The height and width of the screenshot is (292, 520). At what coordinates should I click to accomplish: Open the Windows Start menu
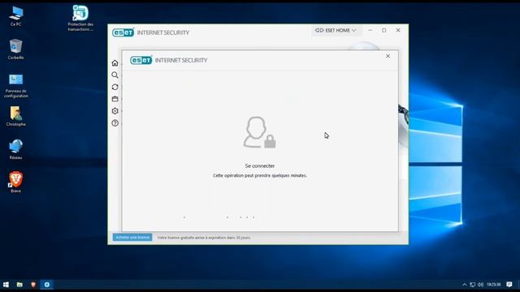coord(6,285)
